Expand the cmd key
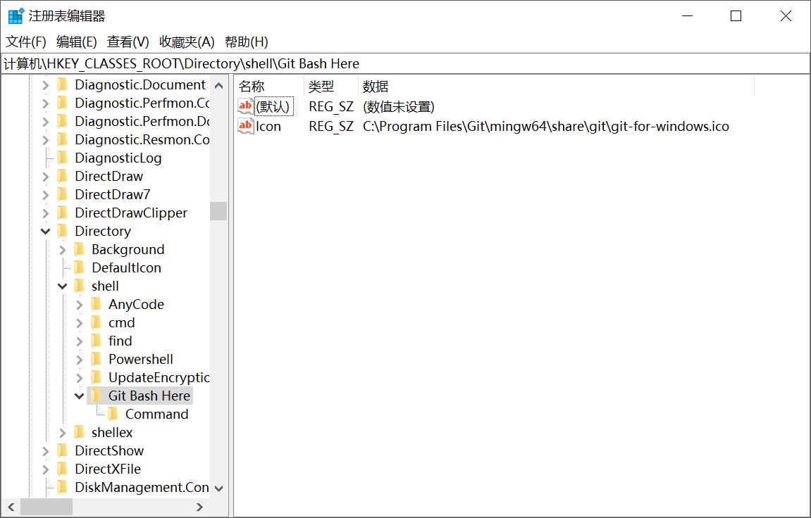This screenshot has width=811, height=518. tap(80, 323)
